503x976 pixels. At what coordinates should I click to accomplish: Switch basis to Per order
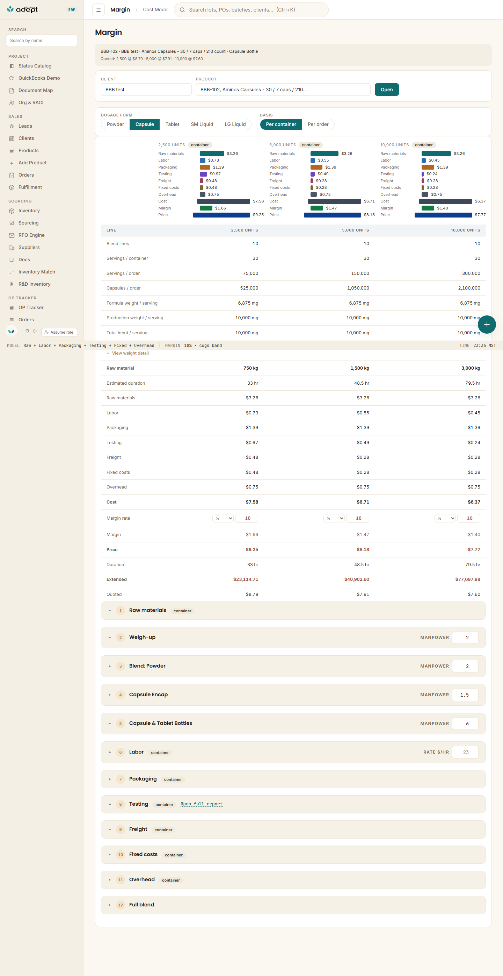[x=318, y=124]
